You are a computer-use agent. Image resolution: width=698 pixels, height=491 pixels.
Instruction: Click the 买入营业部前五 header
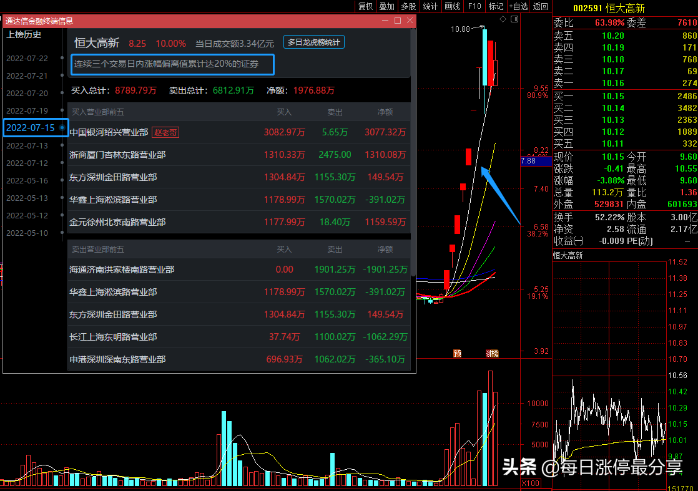pos(98,112)
